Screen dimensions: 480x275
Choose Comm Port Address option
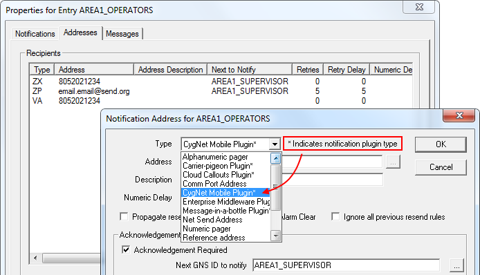point(226,184)
